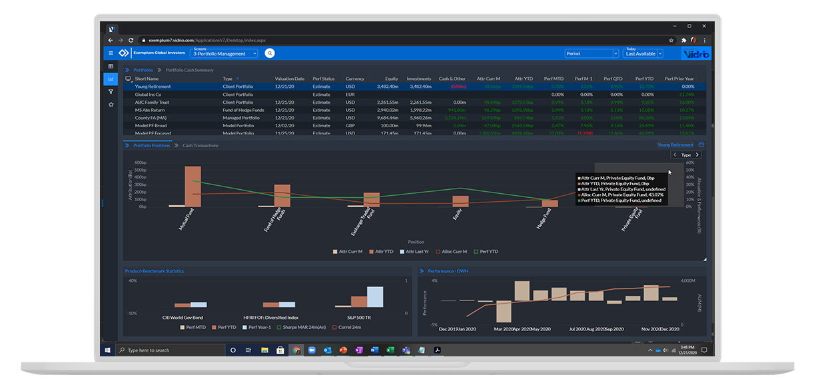Open the Young Retirement link above chart
The height and width of the screenshot is (383, 816).
pos(675,145)
